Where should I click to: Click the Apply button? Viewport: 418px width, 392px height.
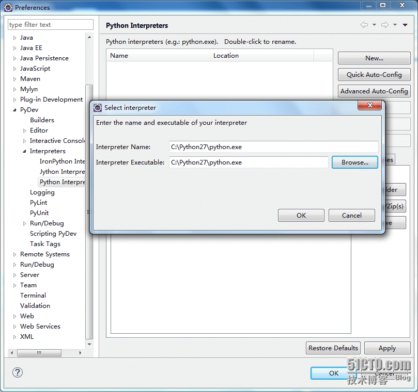[387, 348]
